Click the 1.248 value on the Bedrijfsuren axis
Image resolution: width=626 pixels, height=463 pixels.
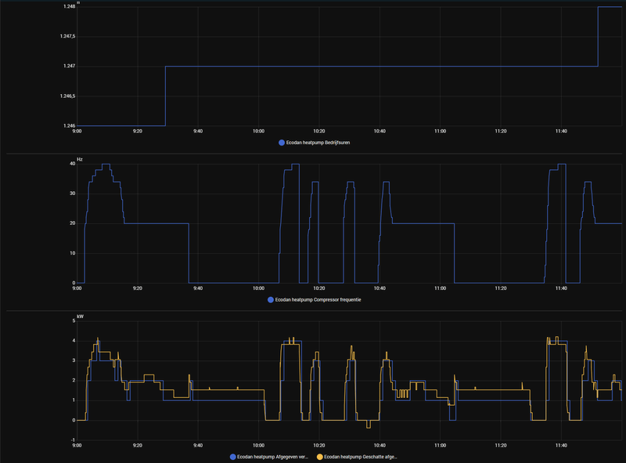[x=69, y=6]
